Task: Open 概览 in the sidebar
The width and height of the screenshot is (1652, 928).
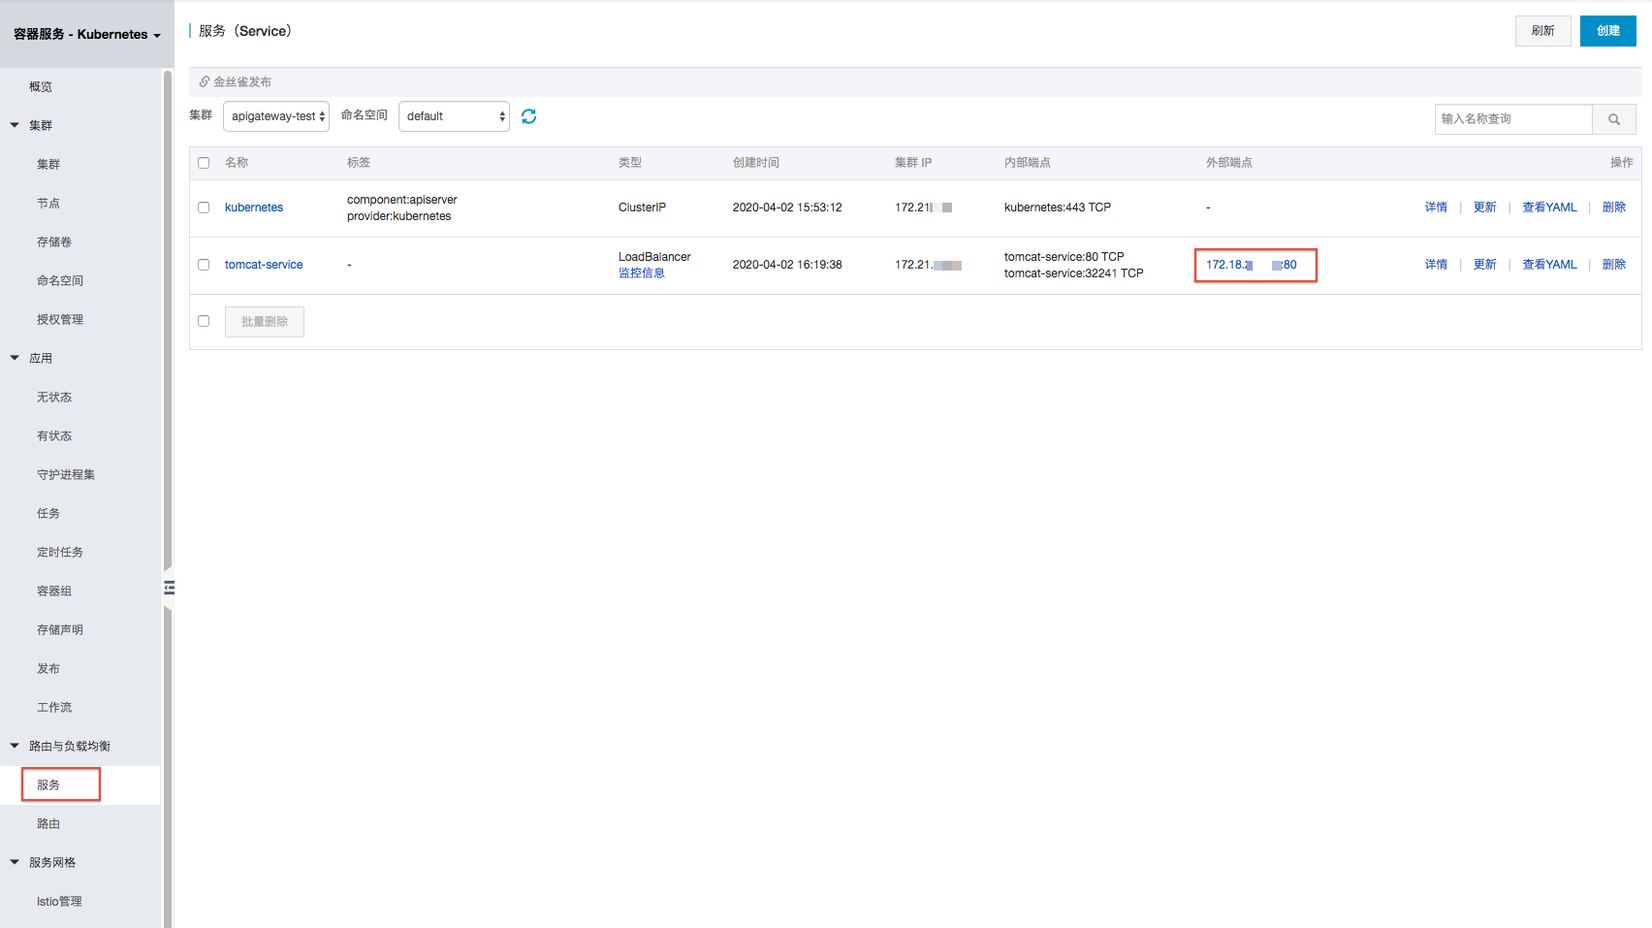Action: tap(41, 86)
